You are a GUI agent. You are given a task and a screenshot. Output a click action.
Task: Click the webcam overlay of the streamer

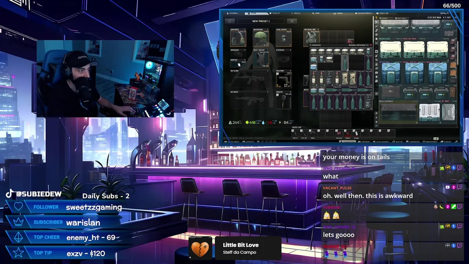(x=106, y=78)
